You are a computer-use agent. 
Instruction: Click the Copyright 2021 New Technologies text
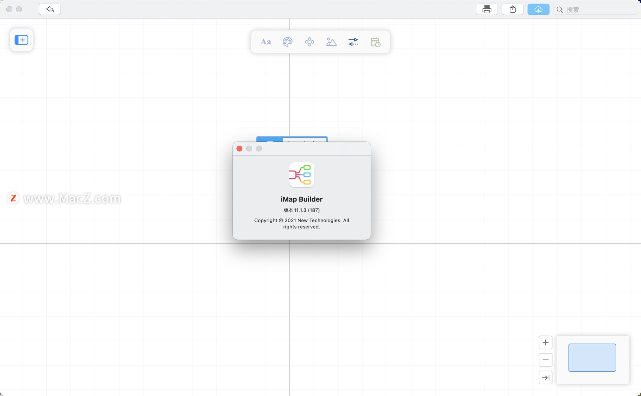301,224
